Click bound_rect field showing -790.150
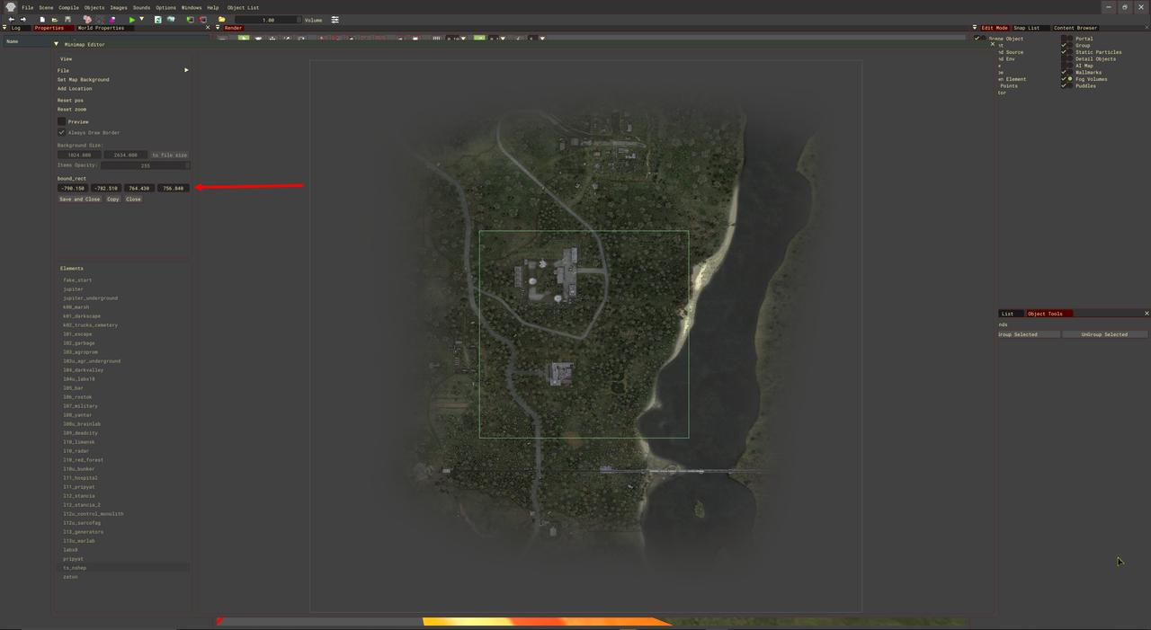Screen dimensions: 1151x630 point(72,188)
